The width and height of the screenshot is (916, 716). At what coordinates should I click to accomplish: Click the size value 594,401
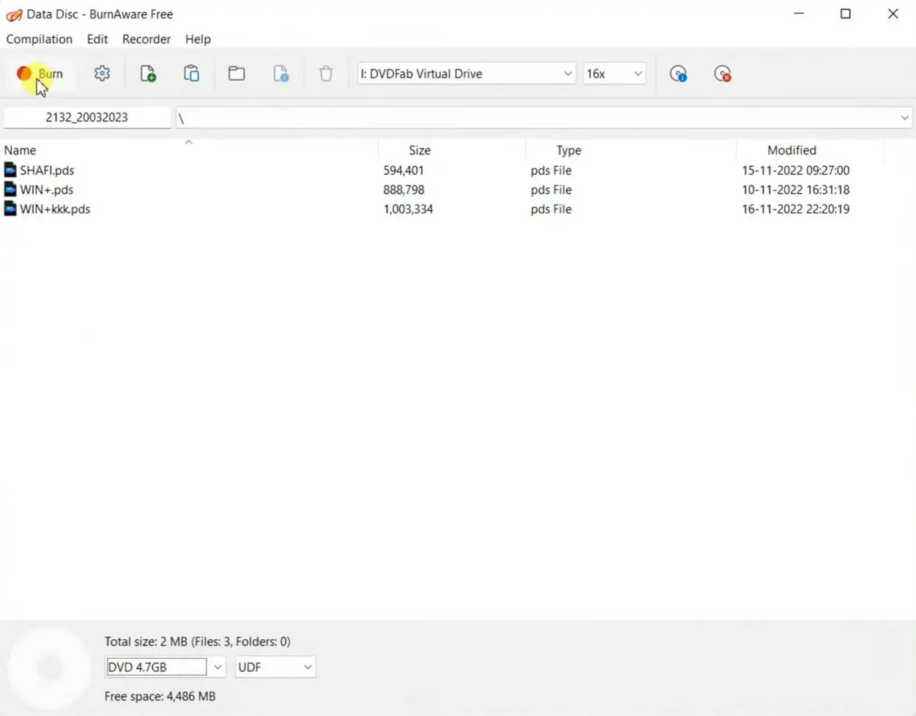[403, 170]
